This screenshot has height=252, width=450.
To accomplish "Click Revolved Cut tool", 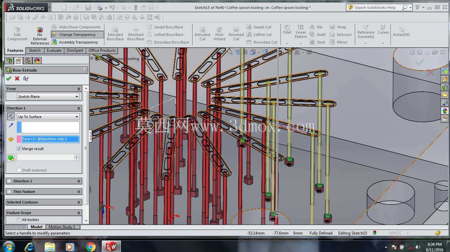I will tap(236, 34).
